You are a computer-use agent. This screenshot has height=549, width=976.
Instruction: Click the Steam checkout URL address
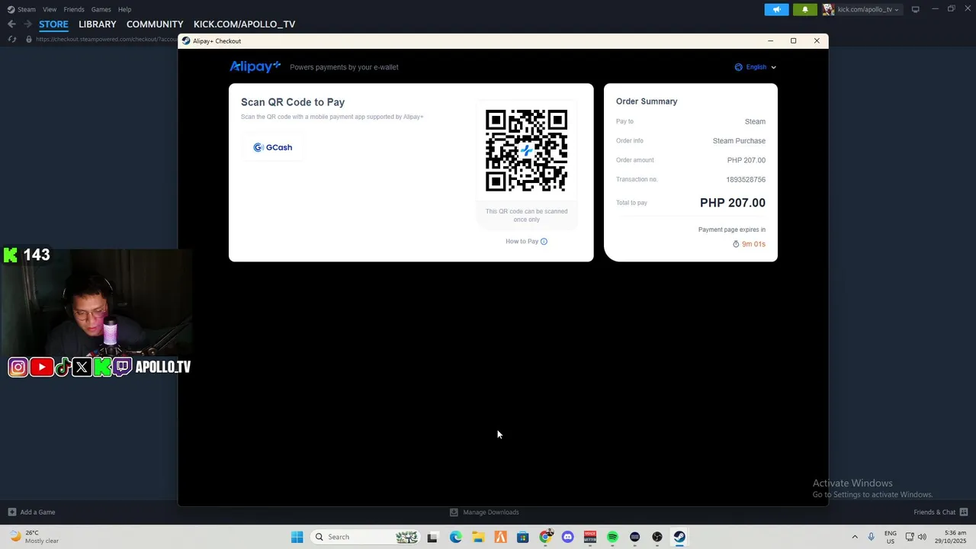coord(106,39)
